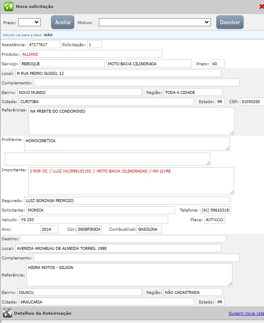264x323 pixels.
Task: Click the Detalhes da Roteirização globe icon
Action: click(x=7, y=313)
